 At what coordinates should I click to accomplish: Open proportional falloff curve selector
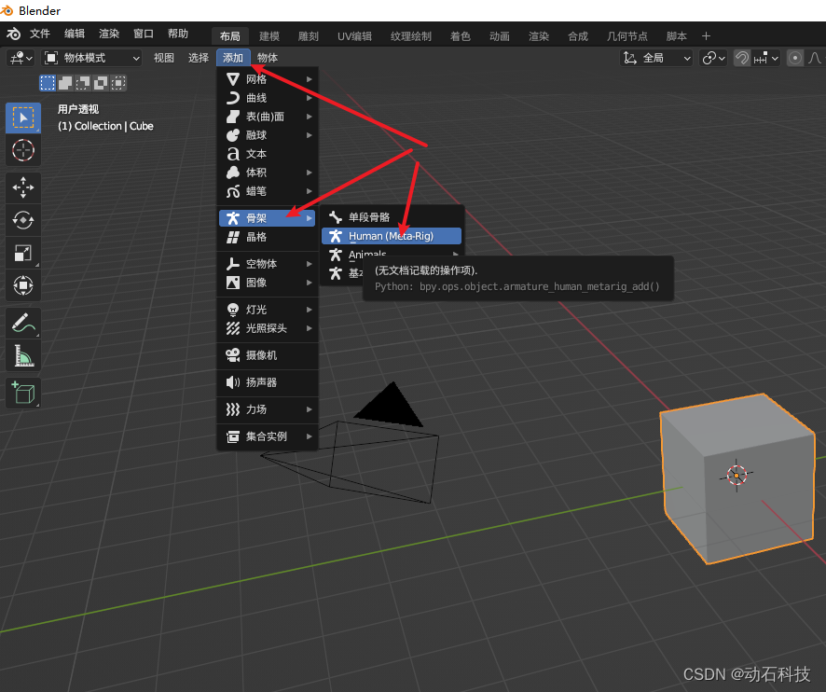[x=815, y=58]
